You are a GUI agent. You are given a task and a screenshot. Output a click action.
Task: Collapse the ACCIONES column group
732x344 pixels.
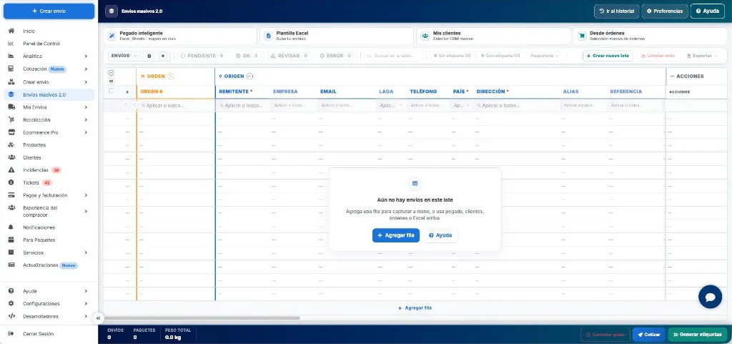[x=672, y=76]
